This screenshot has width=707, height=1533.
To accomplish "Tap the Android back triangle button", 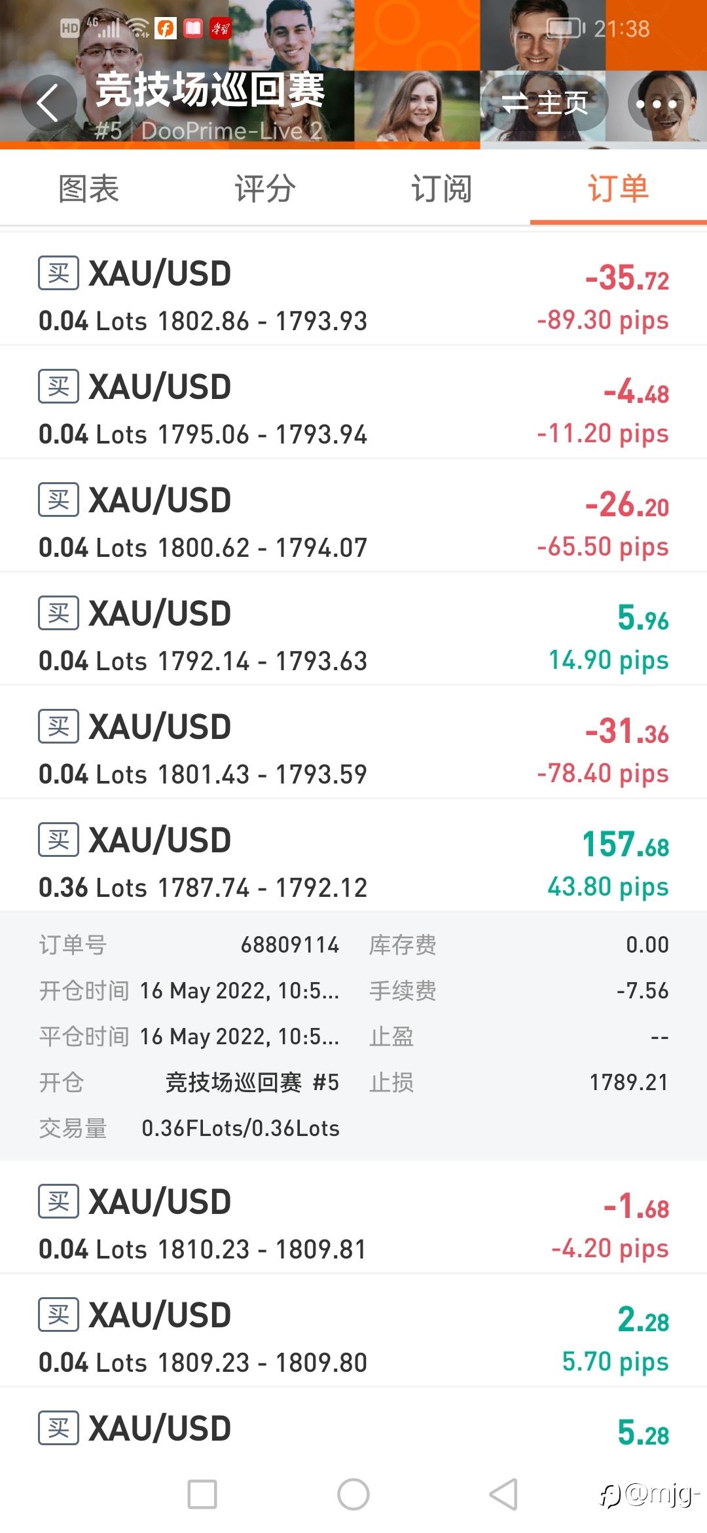I will click(x=503, y=1494).
